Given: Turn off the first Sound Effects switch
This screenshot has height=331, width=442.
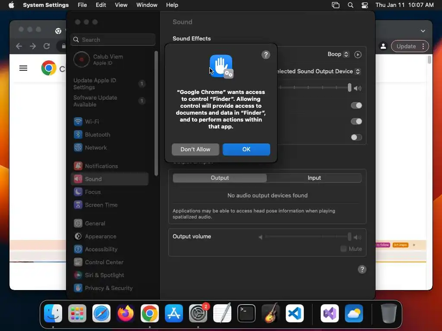Looking at the screenshot, I should point(356,105).
